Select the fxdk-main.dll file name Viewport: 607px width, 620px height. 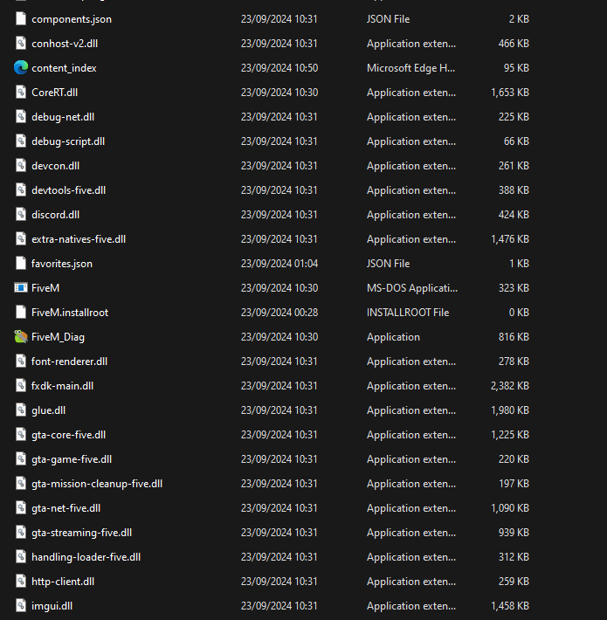(x=63, y=386)
